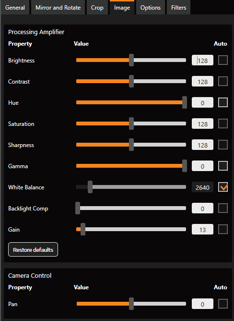
Task: Open the Options tab
Action: pos(151,7)
